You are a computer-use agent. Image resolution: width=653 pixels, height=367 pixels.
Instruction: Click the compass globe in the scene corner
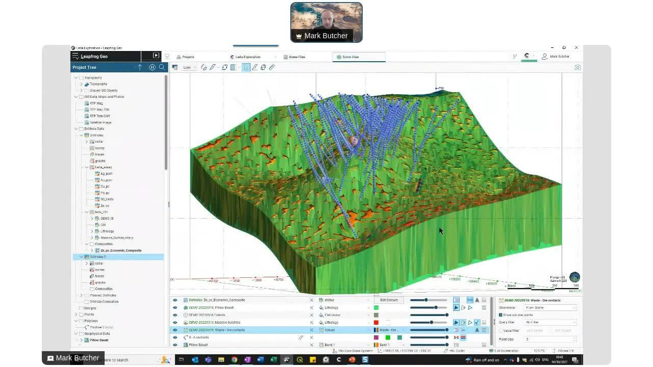click(574, 277)
